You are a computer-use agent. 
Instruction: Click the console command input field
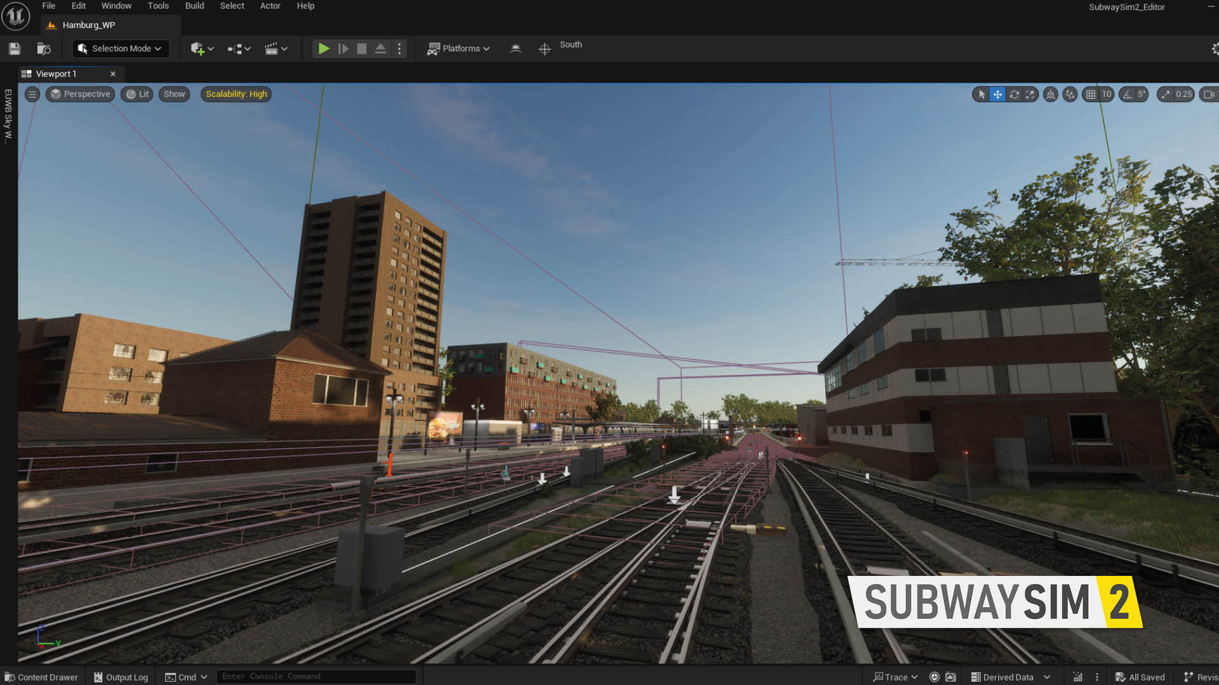(316, 677)
